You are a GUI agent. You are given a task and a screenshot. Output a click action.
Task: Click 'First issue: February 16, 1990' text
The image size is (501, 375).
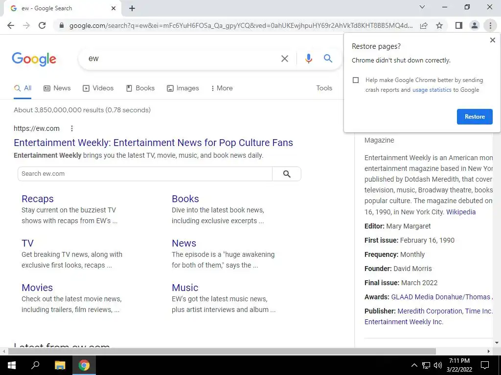pyautogui.click(x=410, y=240)
